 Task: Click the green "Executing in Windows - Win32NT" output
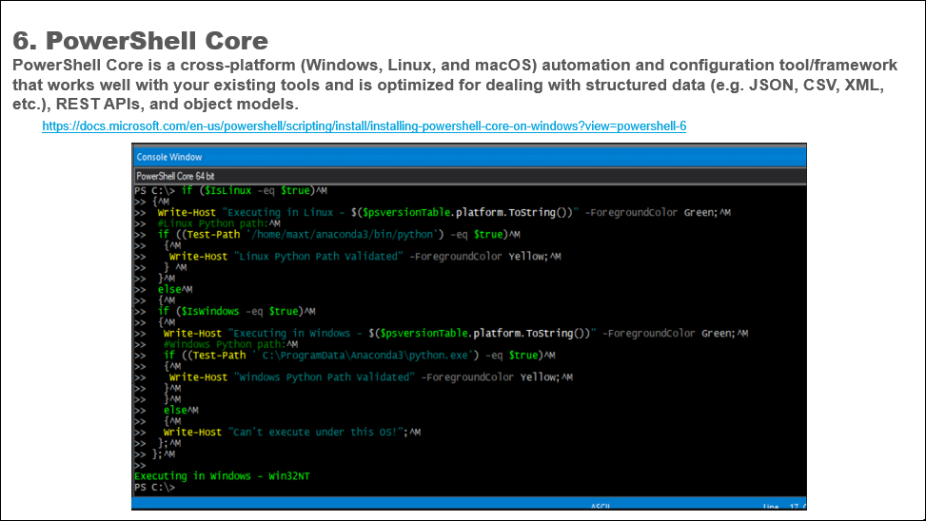click(222, 476)
